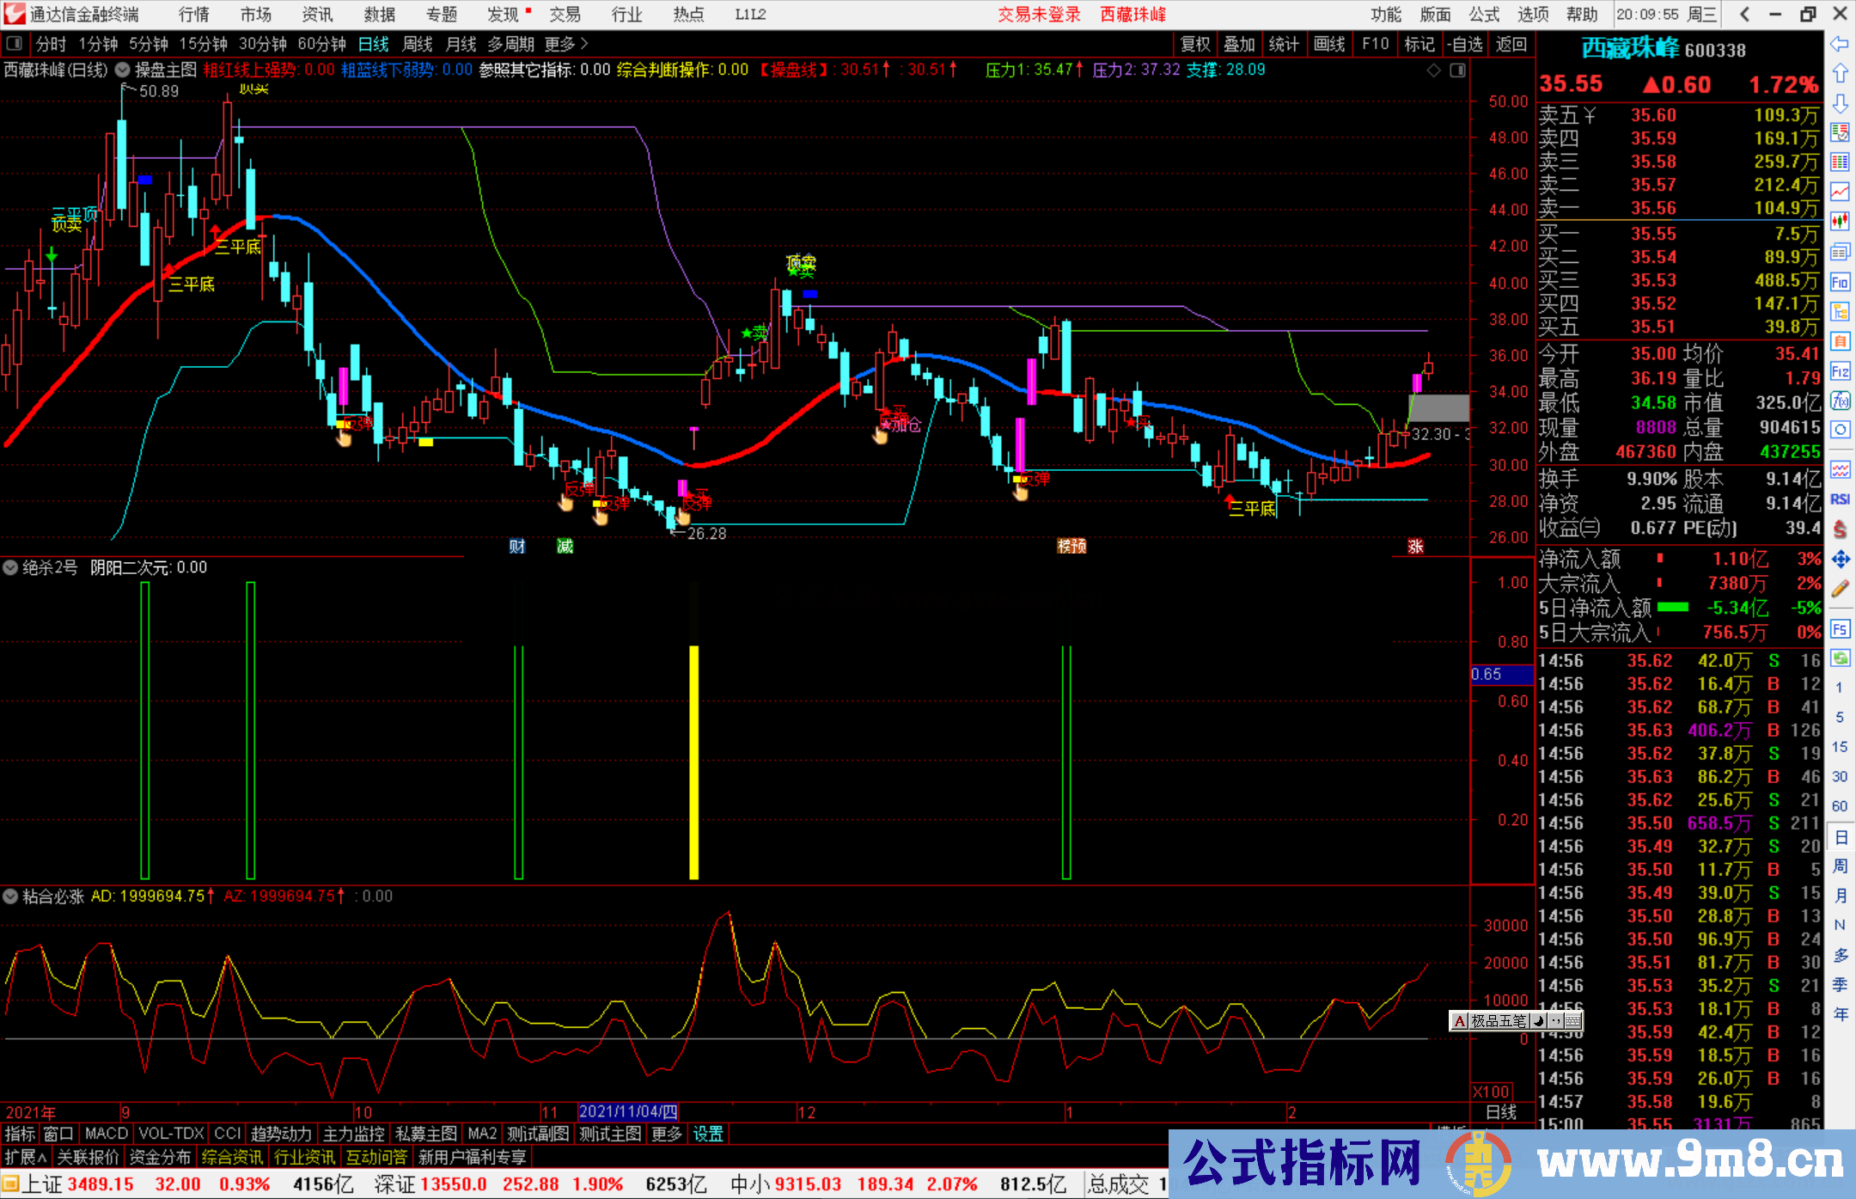The height and width of the screenshot is (1199, 1856).
Task: Click the 2021/11/04 date marker on timeline
Action: click(x=628, y=1111)
